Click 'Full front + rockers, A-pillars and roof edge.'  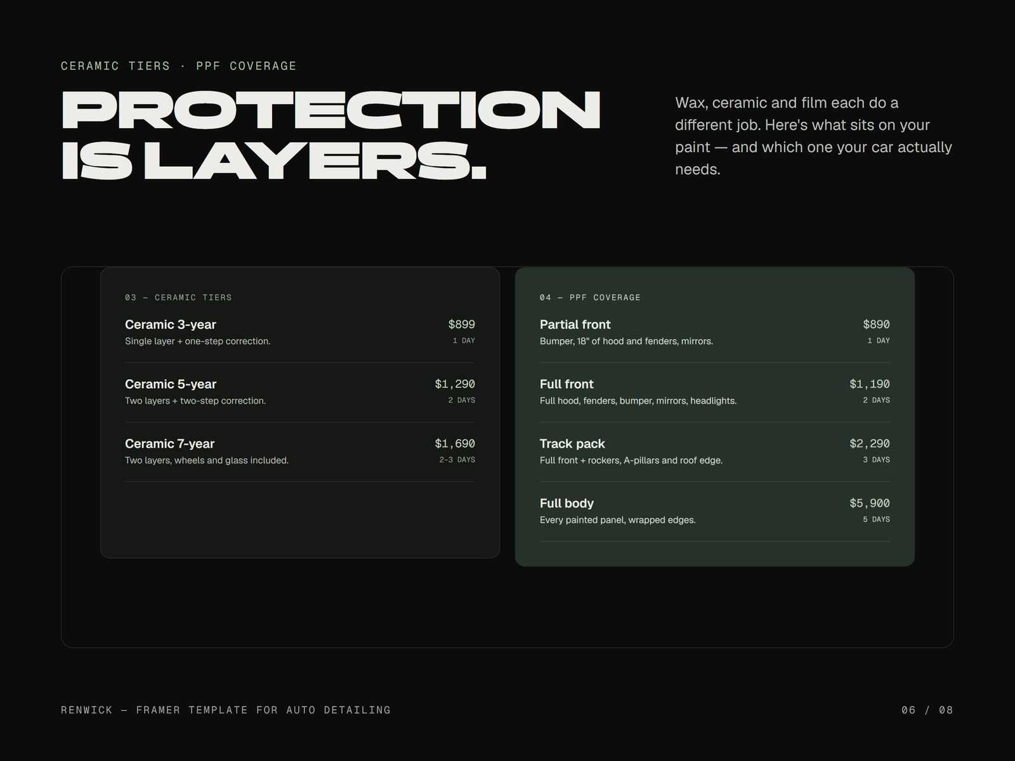[631, 460]
